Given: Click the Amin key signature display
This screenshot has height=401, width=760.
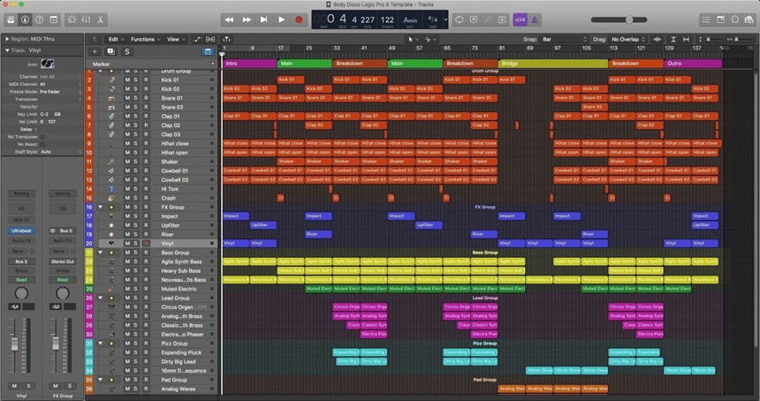Looking at the screenshot, I should pyautogui.click(x=410, y=19).
